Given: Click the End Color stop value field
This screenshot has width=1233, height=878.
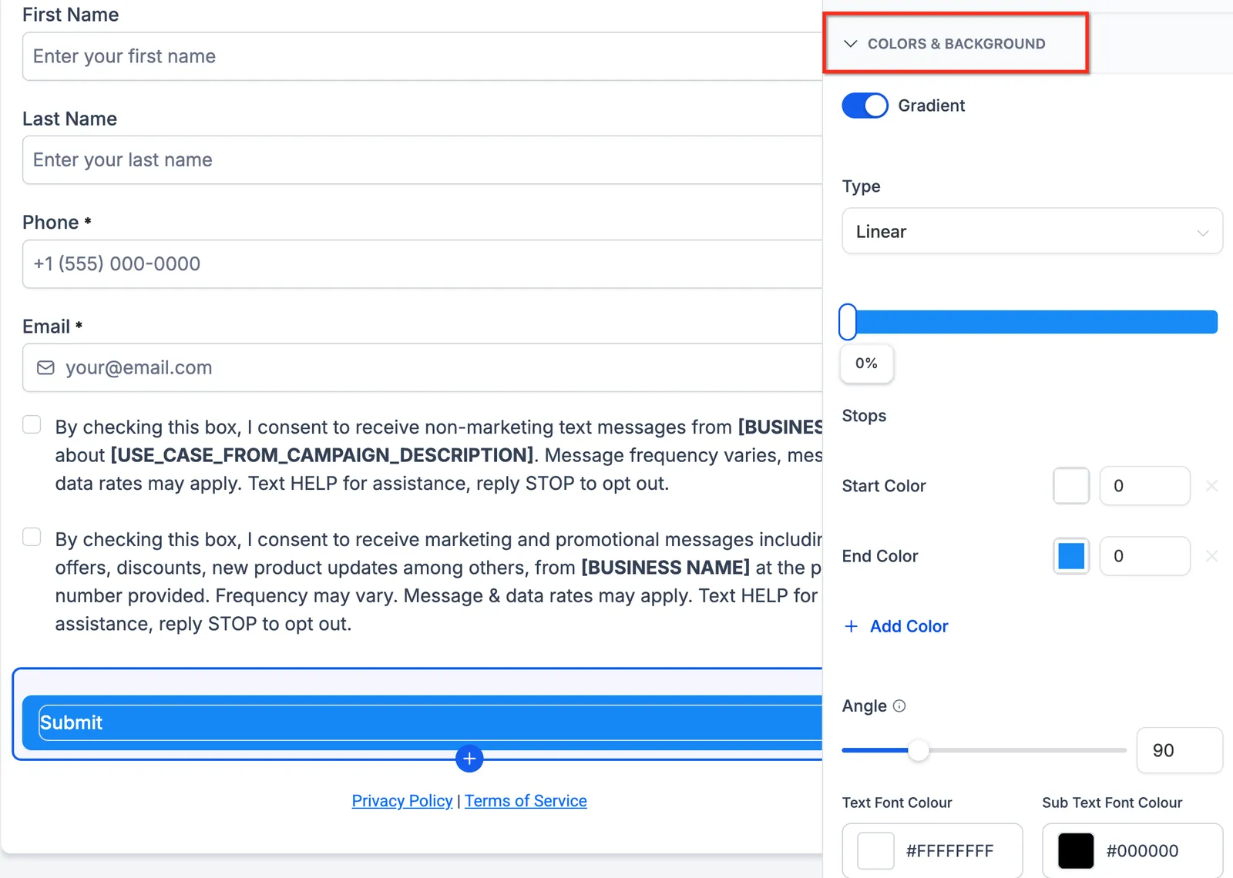Looking at the screenshot, I should coord(1144,556).
